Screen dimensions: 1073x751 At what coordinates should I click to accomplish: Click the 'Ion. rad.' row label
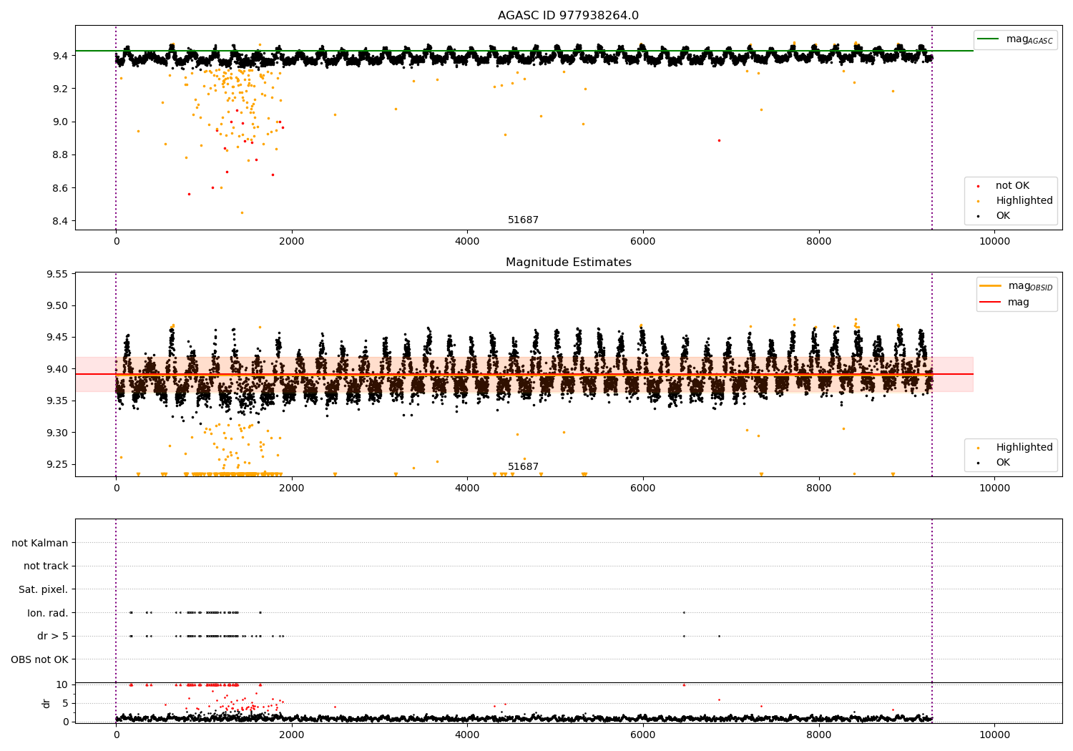click(48, 613)
